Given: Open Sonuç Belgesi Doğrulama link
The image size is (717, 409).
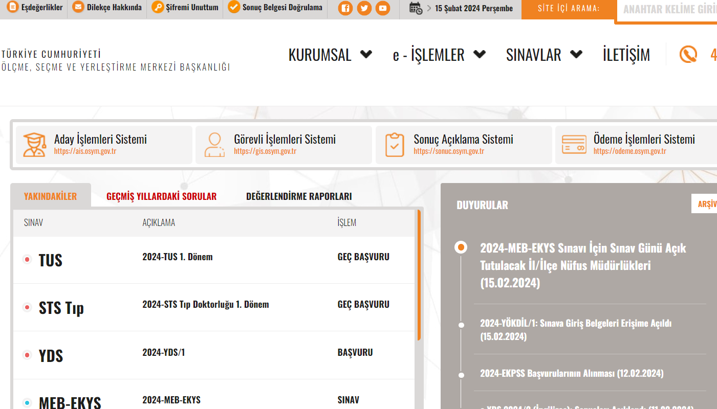Looking at the screenshot, I should tap(275, 8).
